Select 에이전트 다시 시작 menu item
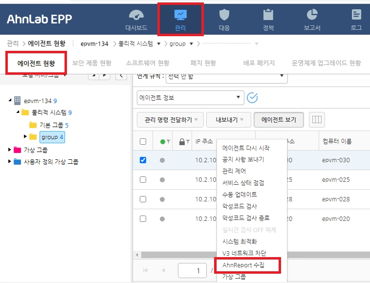 click(x=246, y=148)
